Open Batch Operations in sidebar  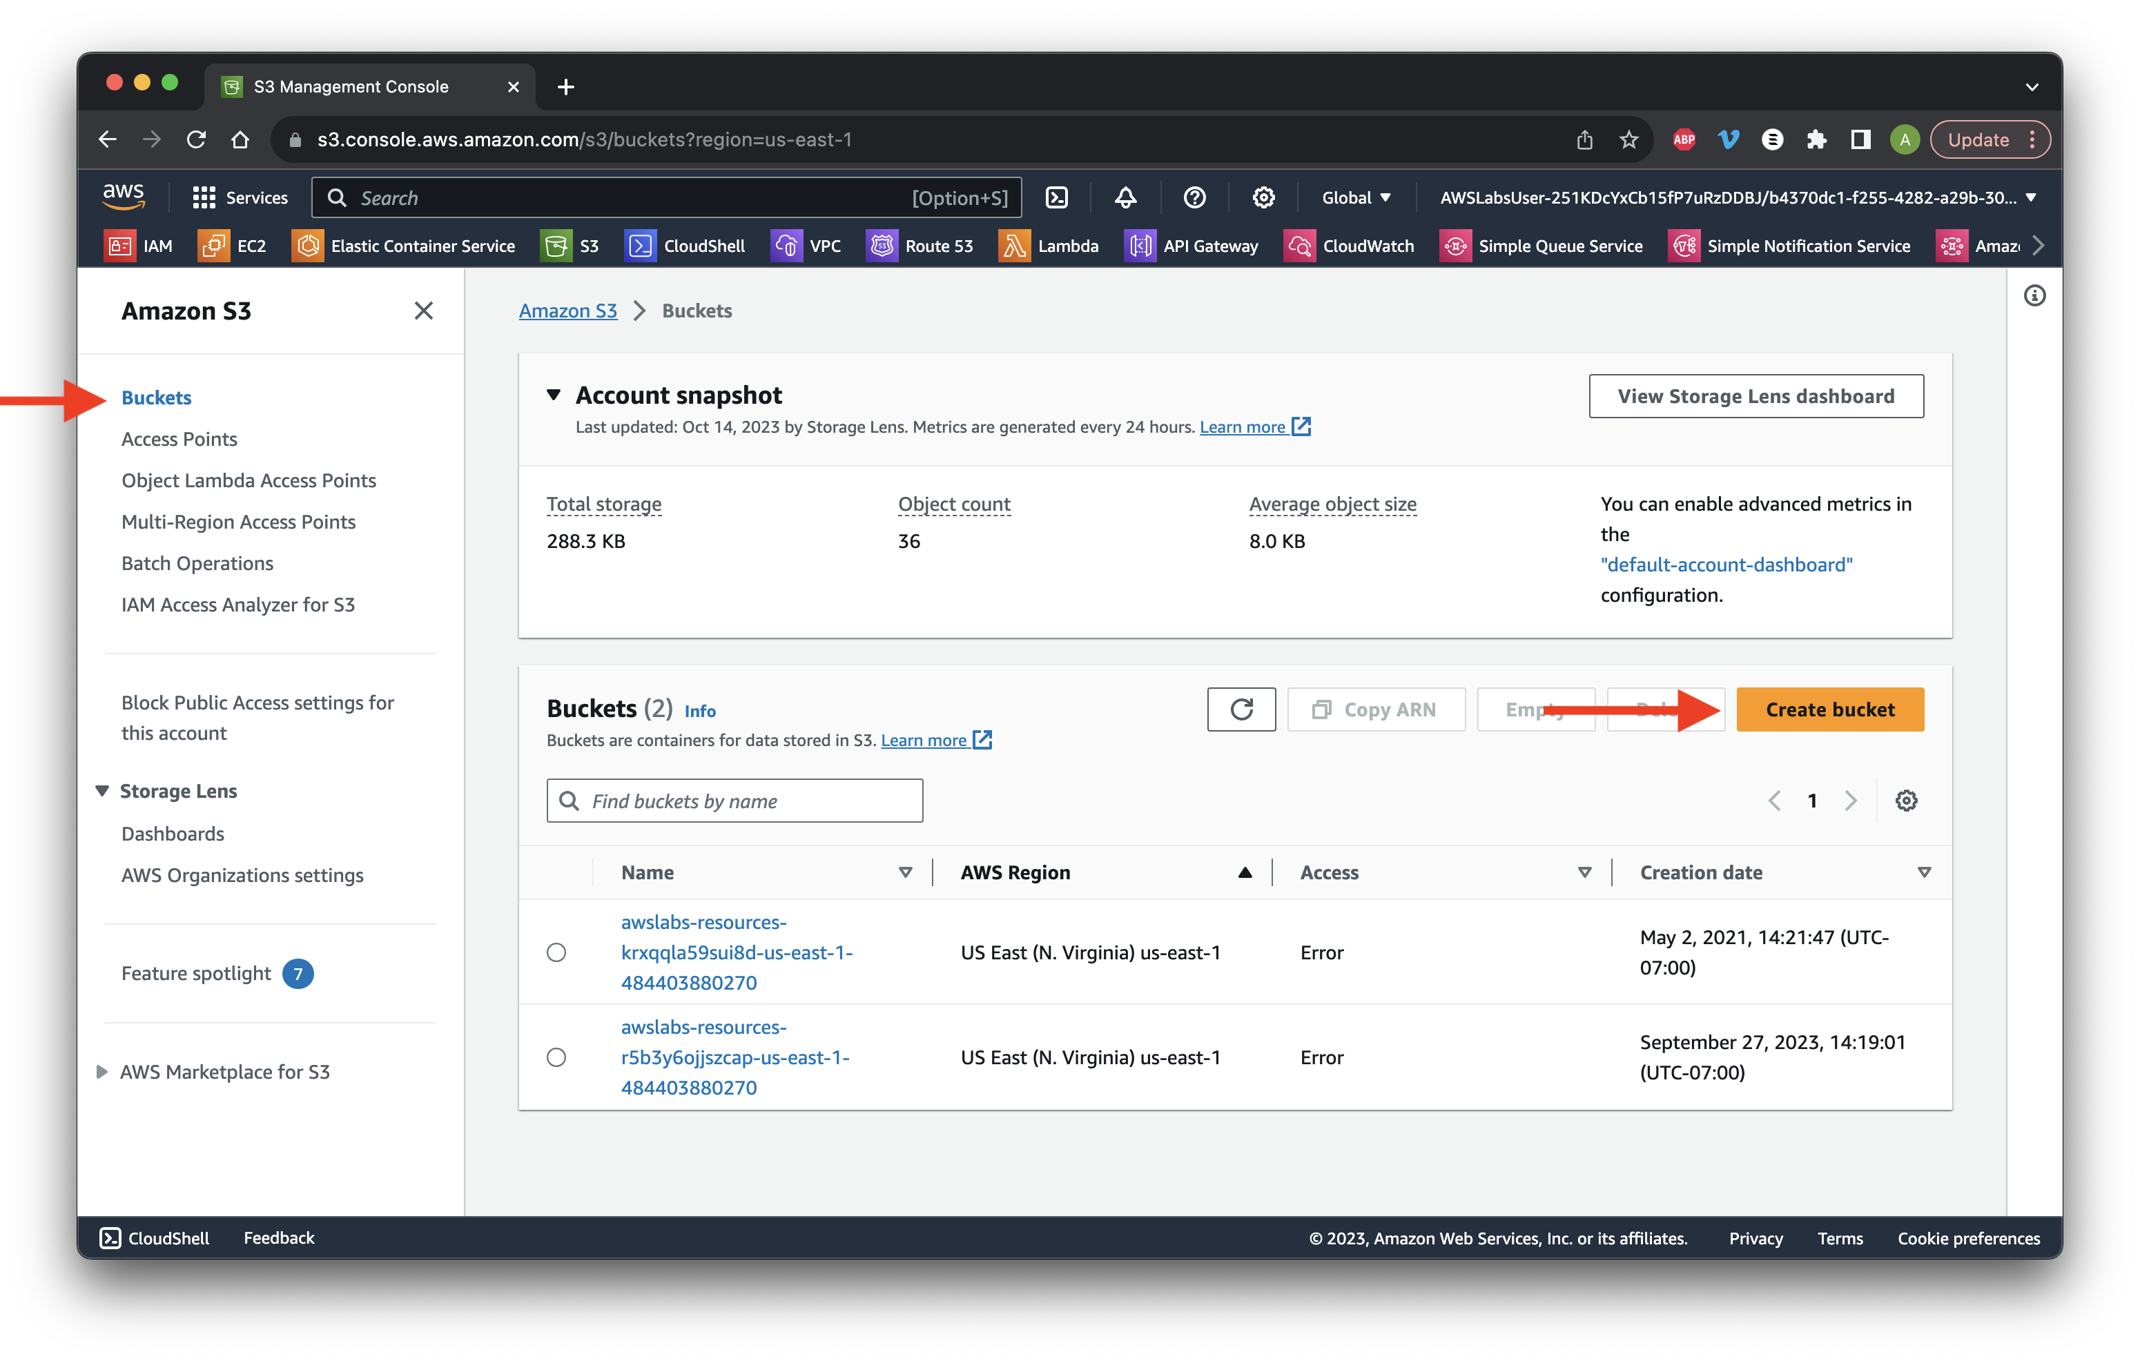(197, 562)
